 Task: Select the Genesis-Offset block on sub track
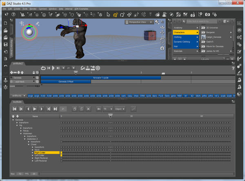(x=66, y=81)
